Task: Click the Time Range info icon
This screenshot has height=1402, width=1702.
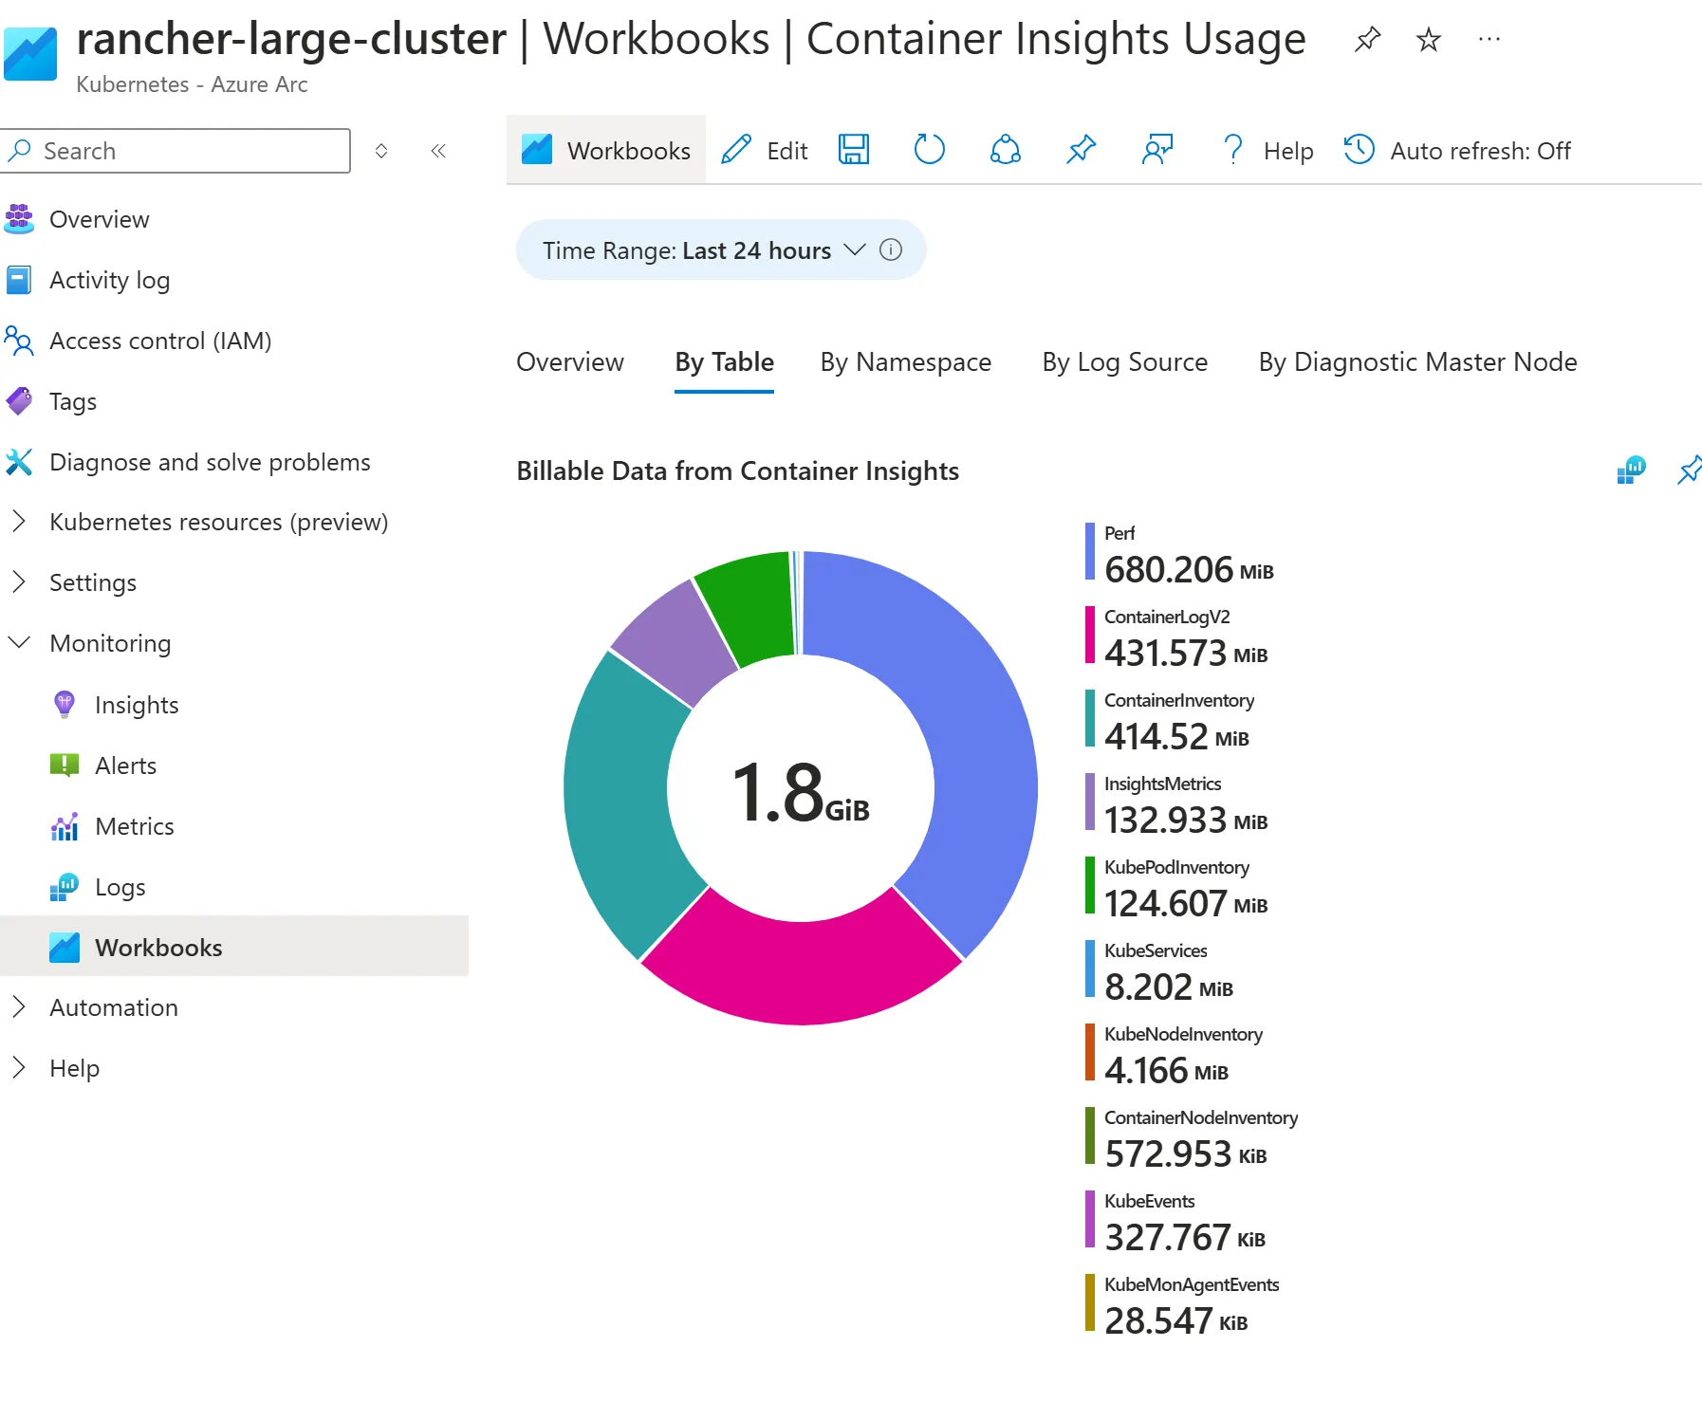Action: [891, 249]
